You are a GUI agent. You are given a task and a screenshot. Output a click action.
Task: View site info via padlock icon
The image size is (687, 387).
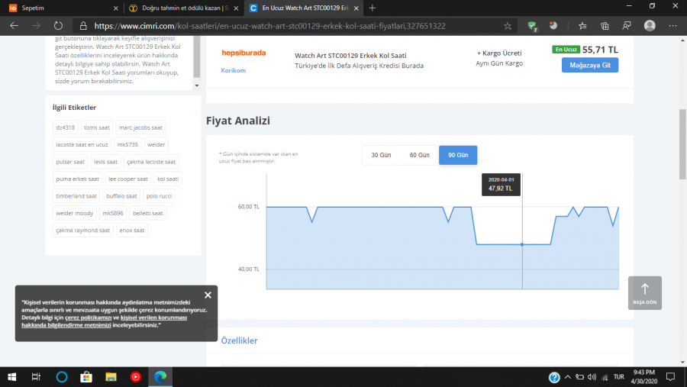(83, 26)
